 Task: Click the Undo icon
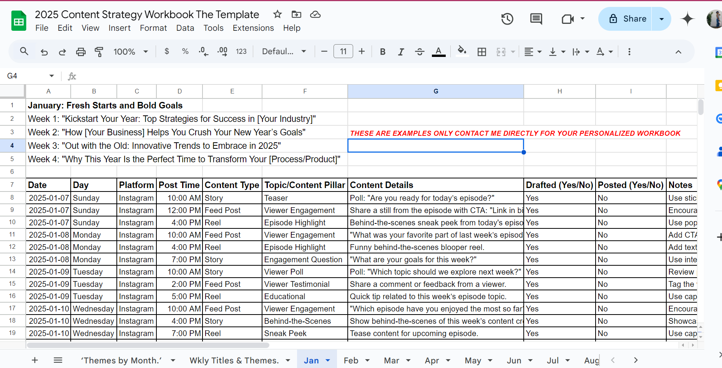click(44, 51)
